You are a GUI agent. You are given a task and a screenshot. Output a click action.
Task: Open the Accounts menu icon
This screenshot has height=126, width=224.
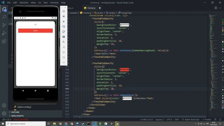coord(4,105)
